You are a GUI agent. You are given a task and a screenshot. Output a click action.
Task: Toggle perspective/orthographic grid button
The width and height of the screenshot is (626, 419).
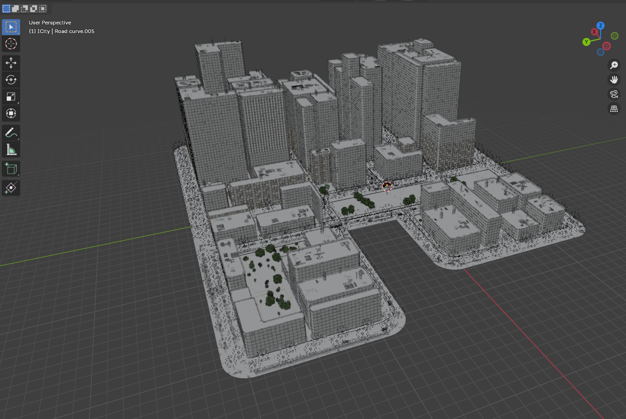[x=614, y=108]
